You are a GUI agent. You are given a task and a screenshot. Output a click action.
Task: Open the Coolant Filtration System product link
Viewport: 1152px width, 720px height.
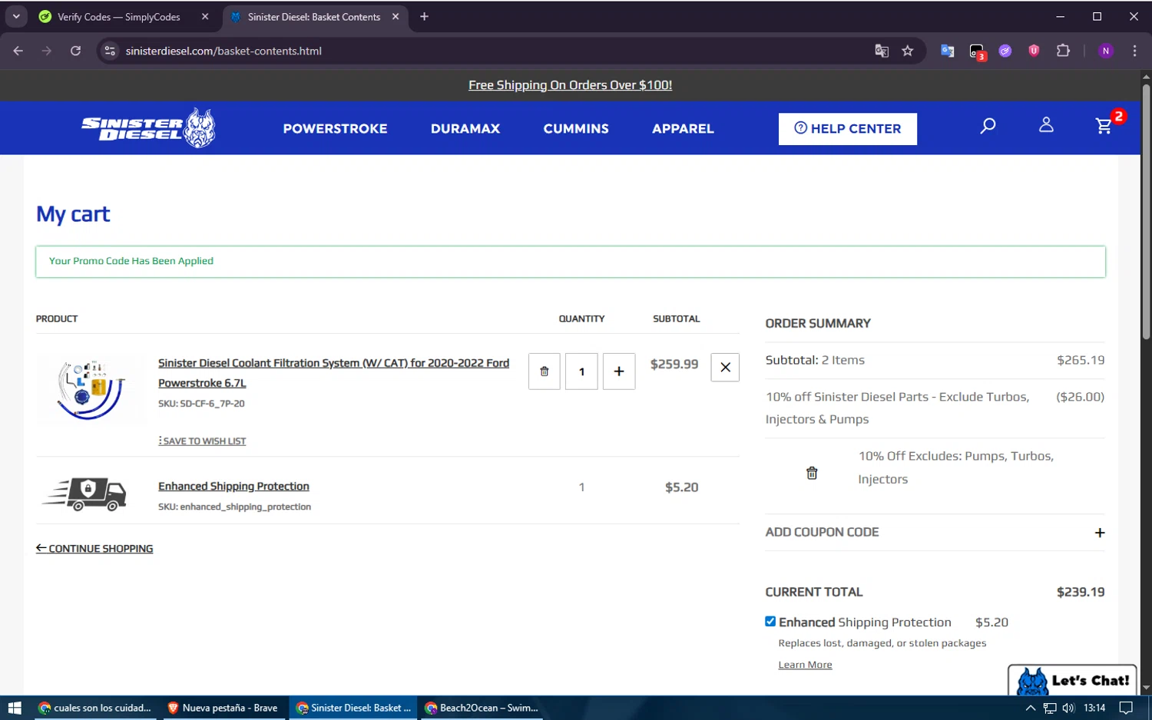(333, 373)
